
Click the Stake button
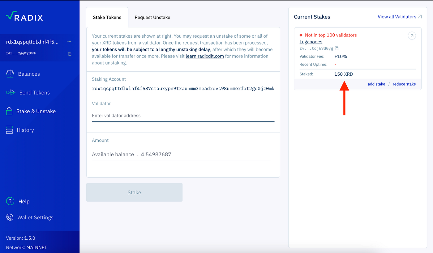coord(134,192)
